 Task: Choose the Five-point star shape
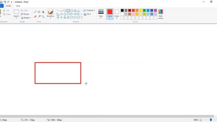(x=65, y=17)
